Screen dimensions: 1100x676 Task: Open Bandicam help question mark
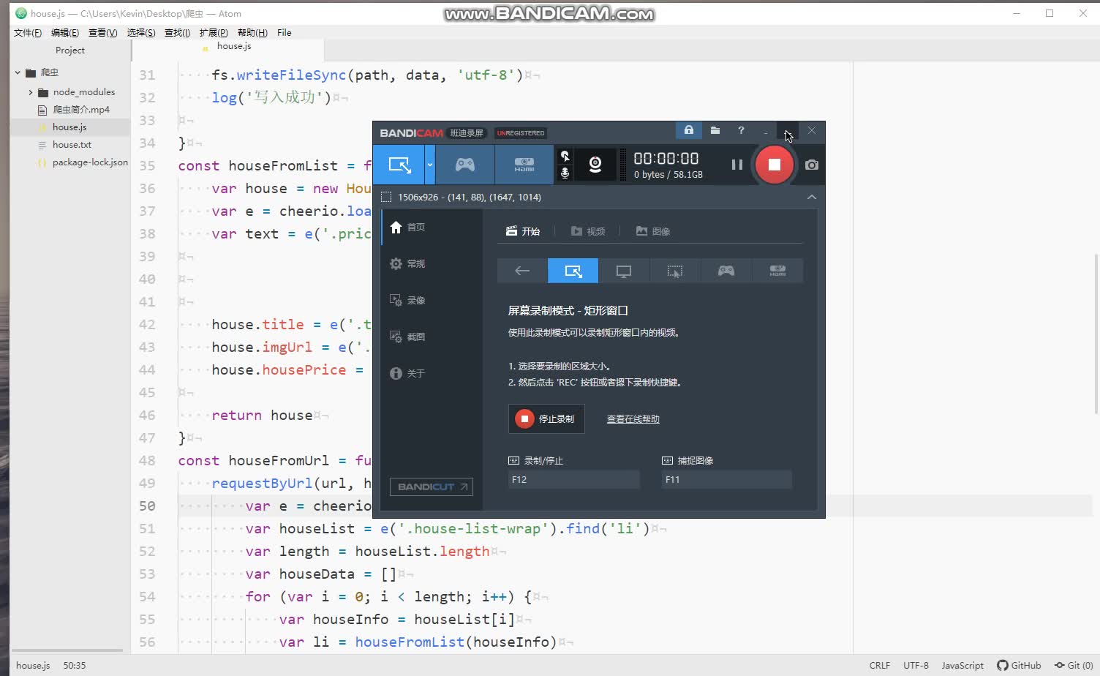pyautogui.click(x=741, y=130)
